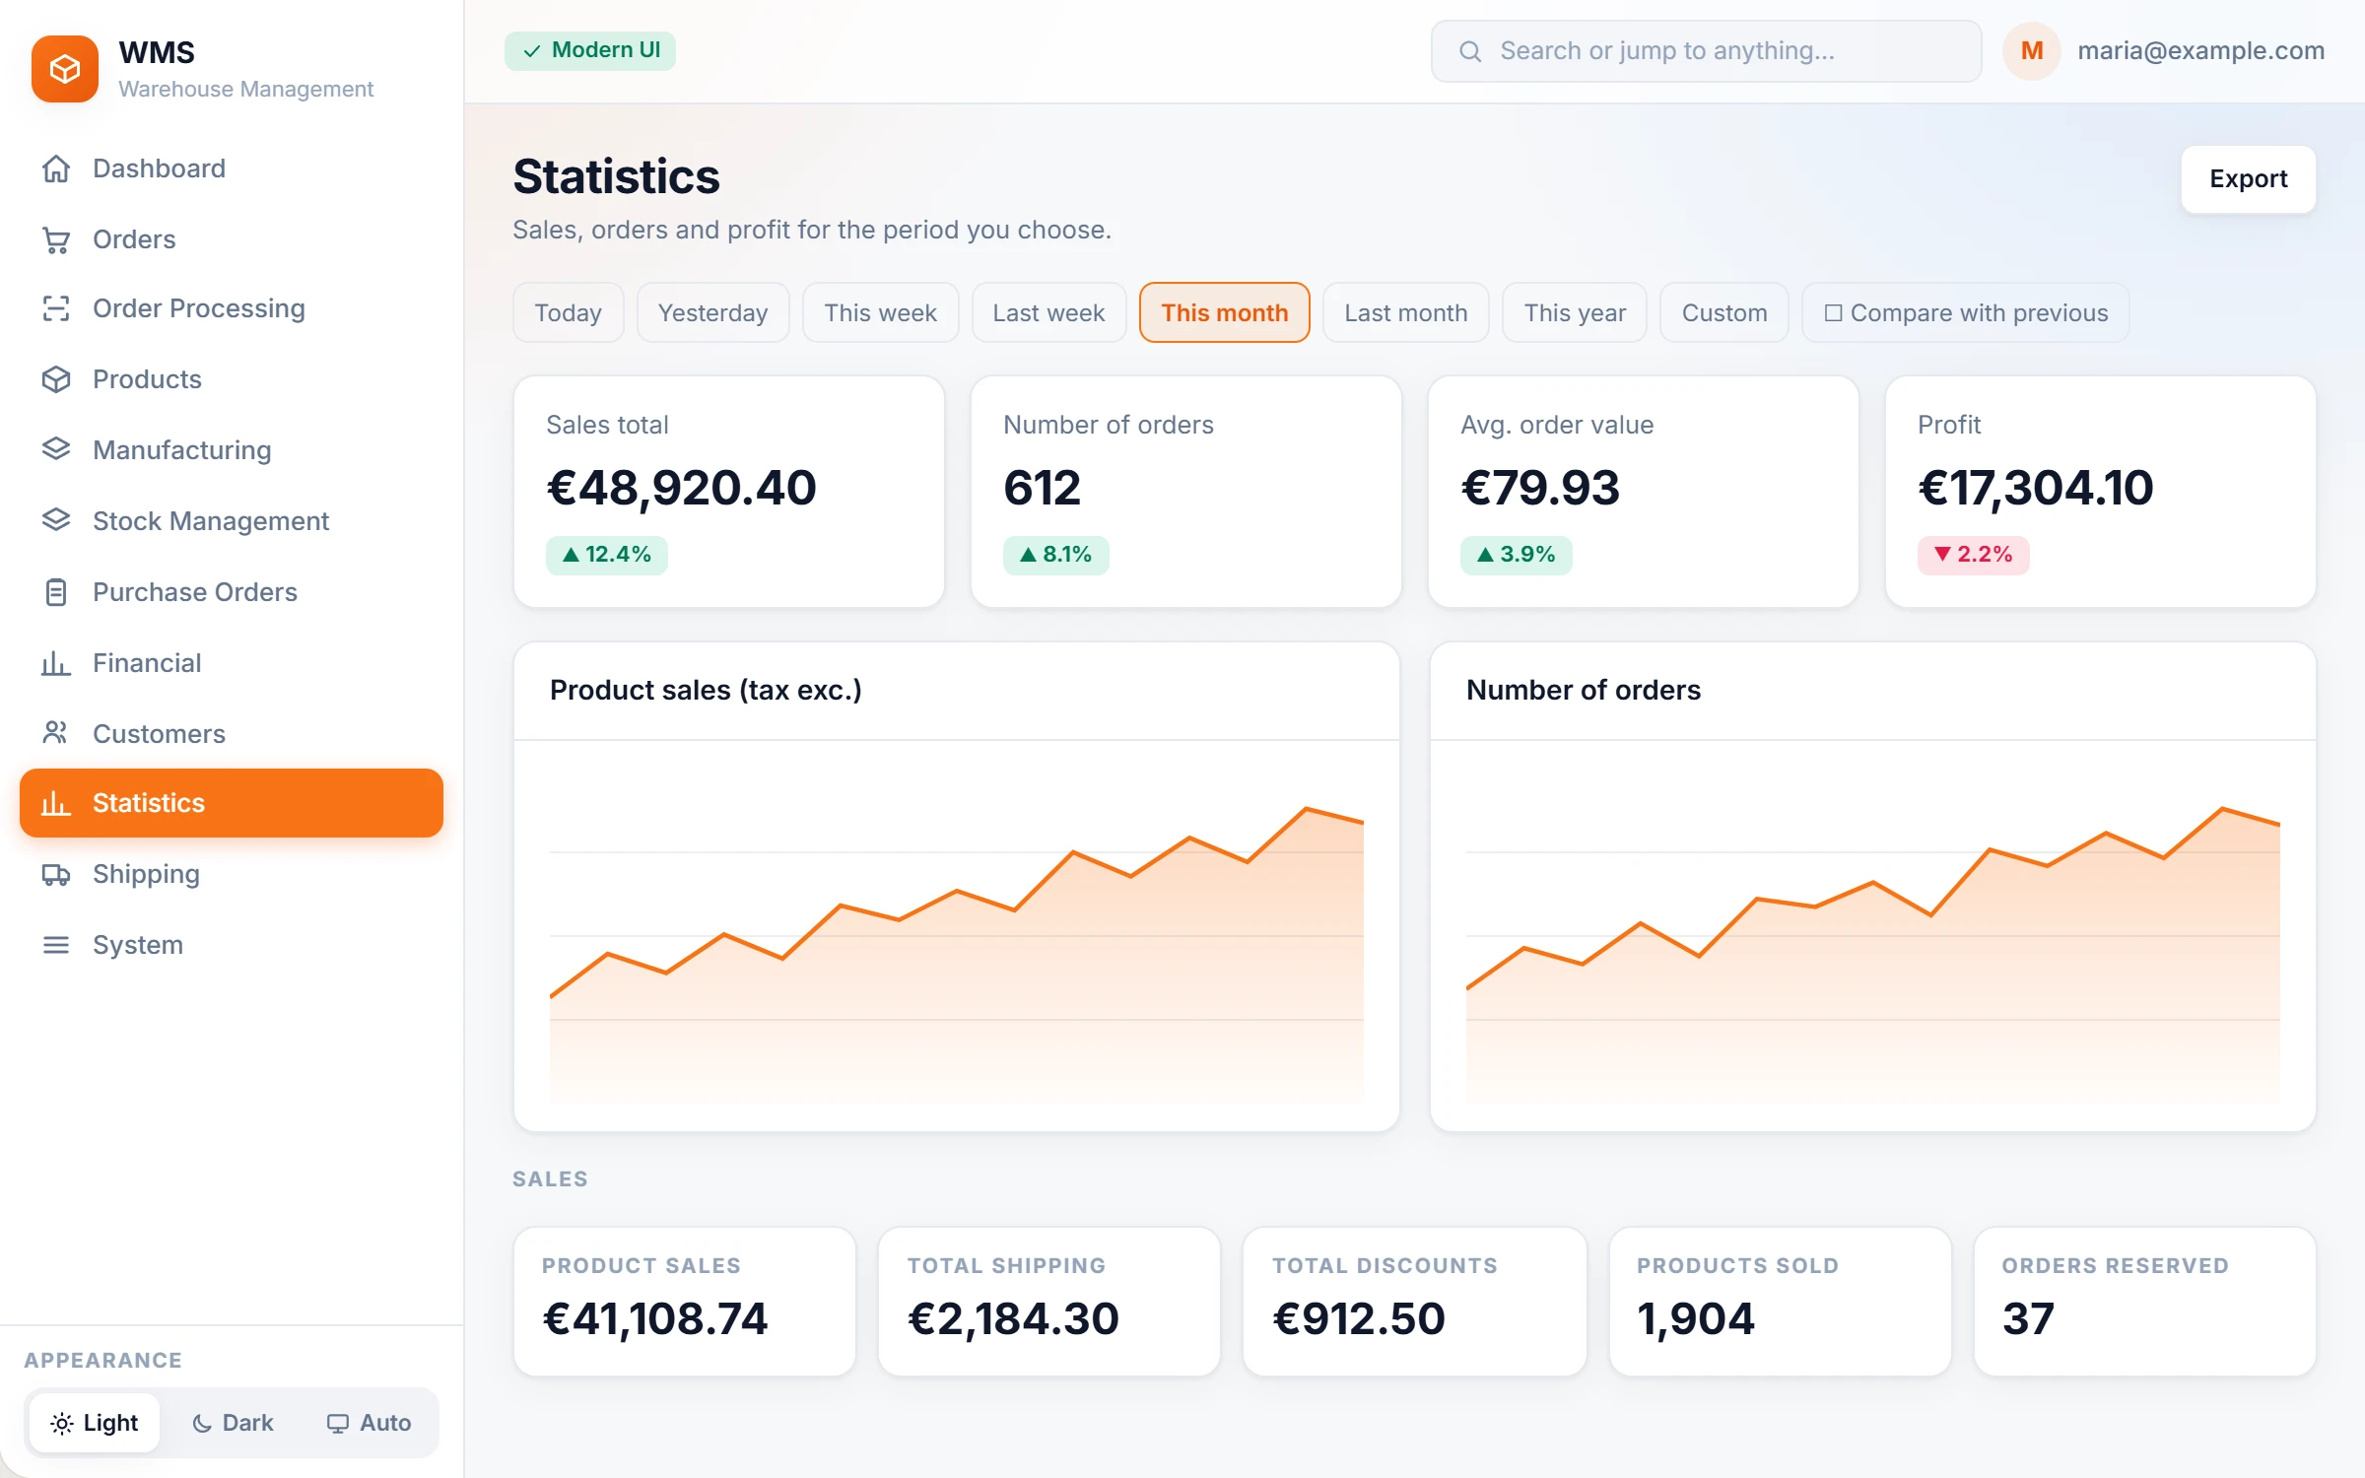Open Dashboard via its home icon

[56, 168]
